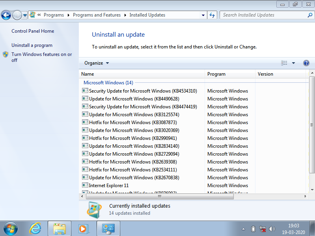Click the Control Panel taskbar button
The width and height of the screenshot is (315, 236).
[x=108, y=229]
